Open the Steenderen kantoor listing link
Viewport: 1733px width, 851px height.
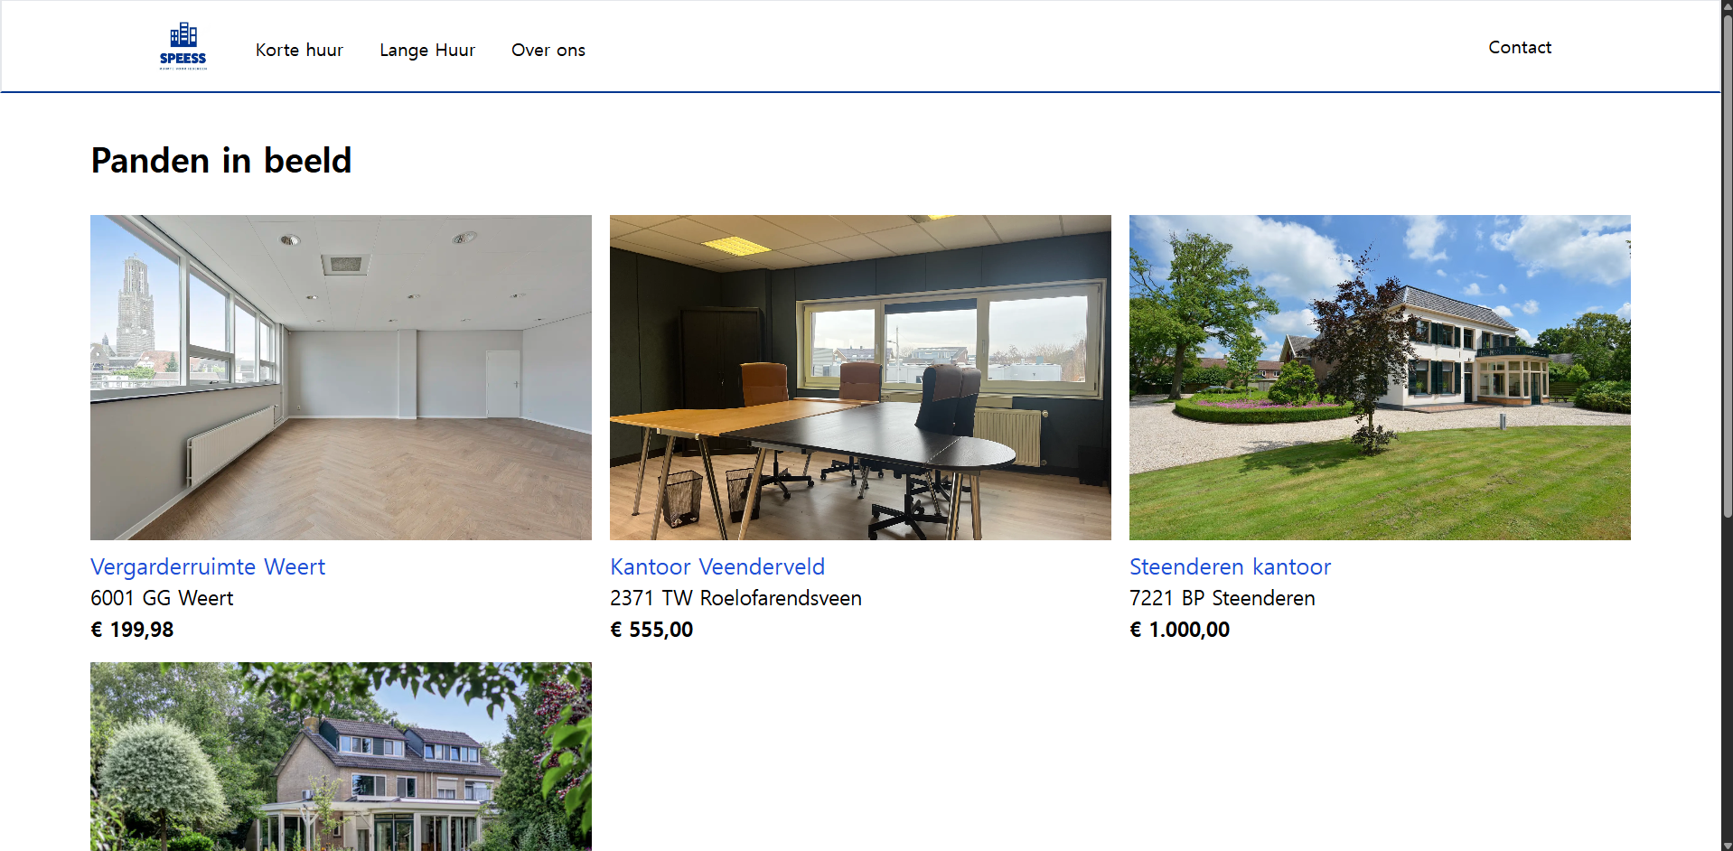tap(1230, 566)
